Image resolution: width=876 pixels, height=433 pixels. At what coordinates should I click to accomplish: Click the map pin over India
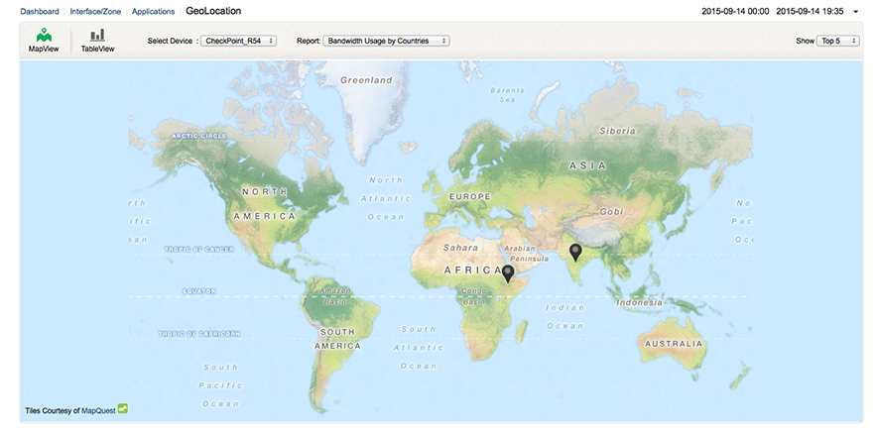[x=574, y=253]
